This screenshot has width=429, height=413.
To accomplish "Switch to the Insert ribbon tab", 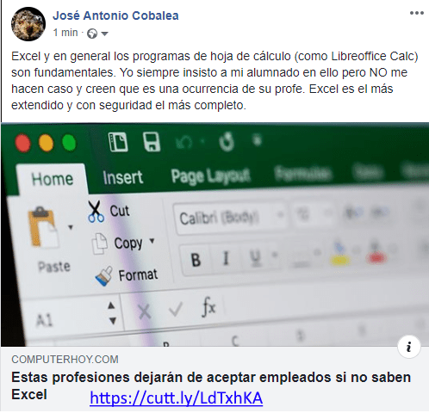I will point(122,177).
